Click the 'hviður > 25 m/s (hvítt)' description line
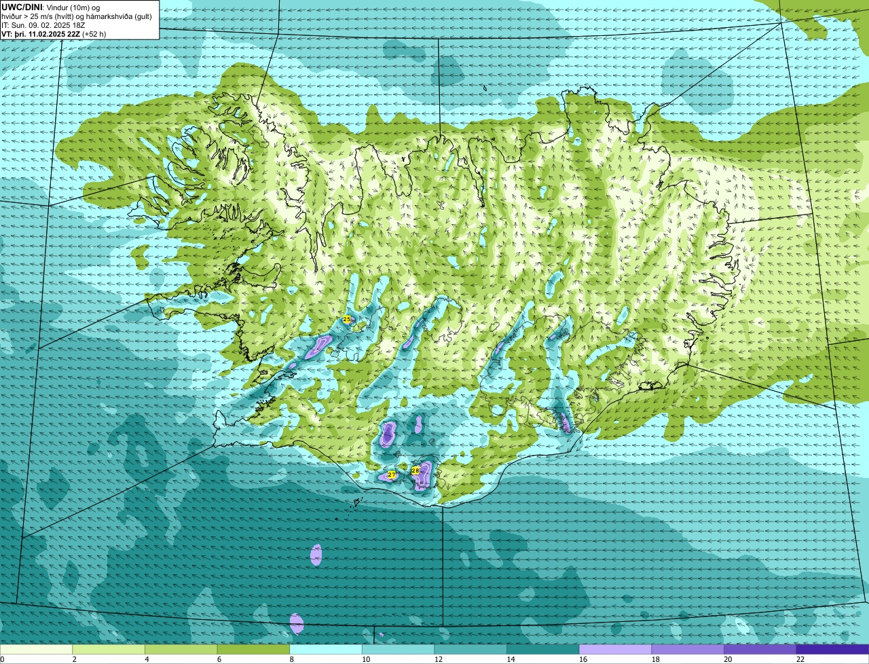The height and width of the screenshot is (664, 869). [x=77, y=16]
